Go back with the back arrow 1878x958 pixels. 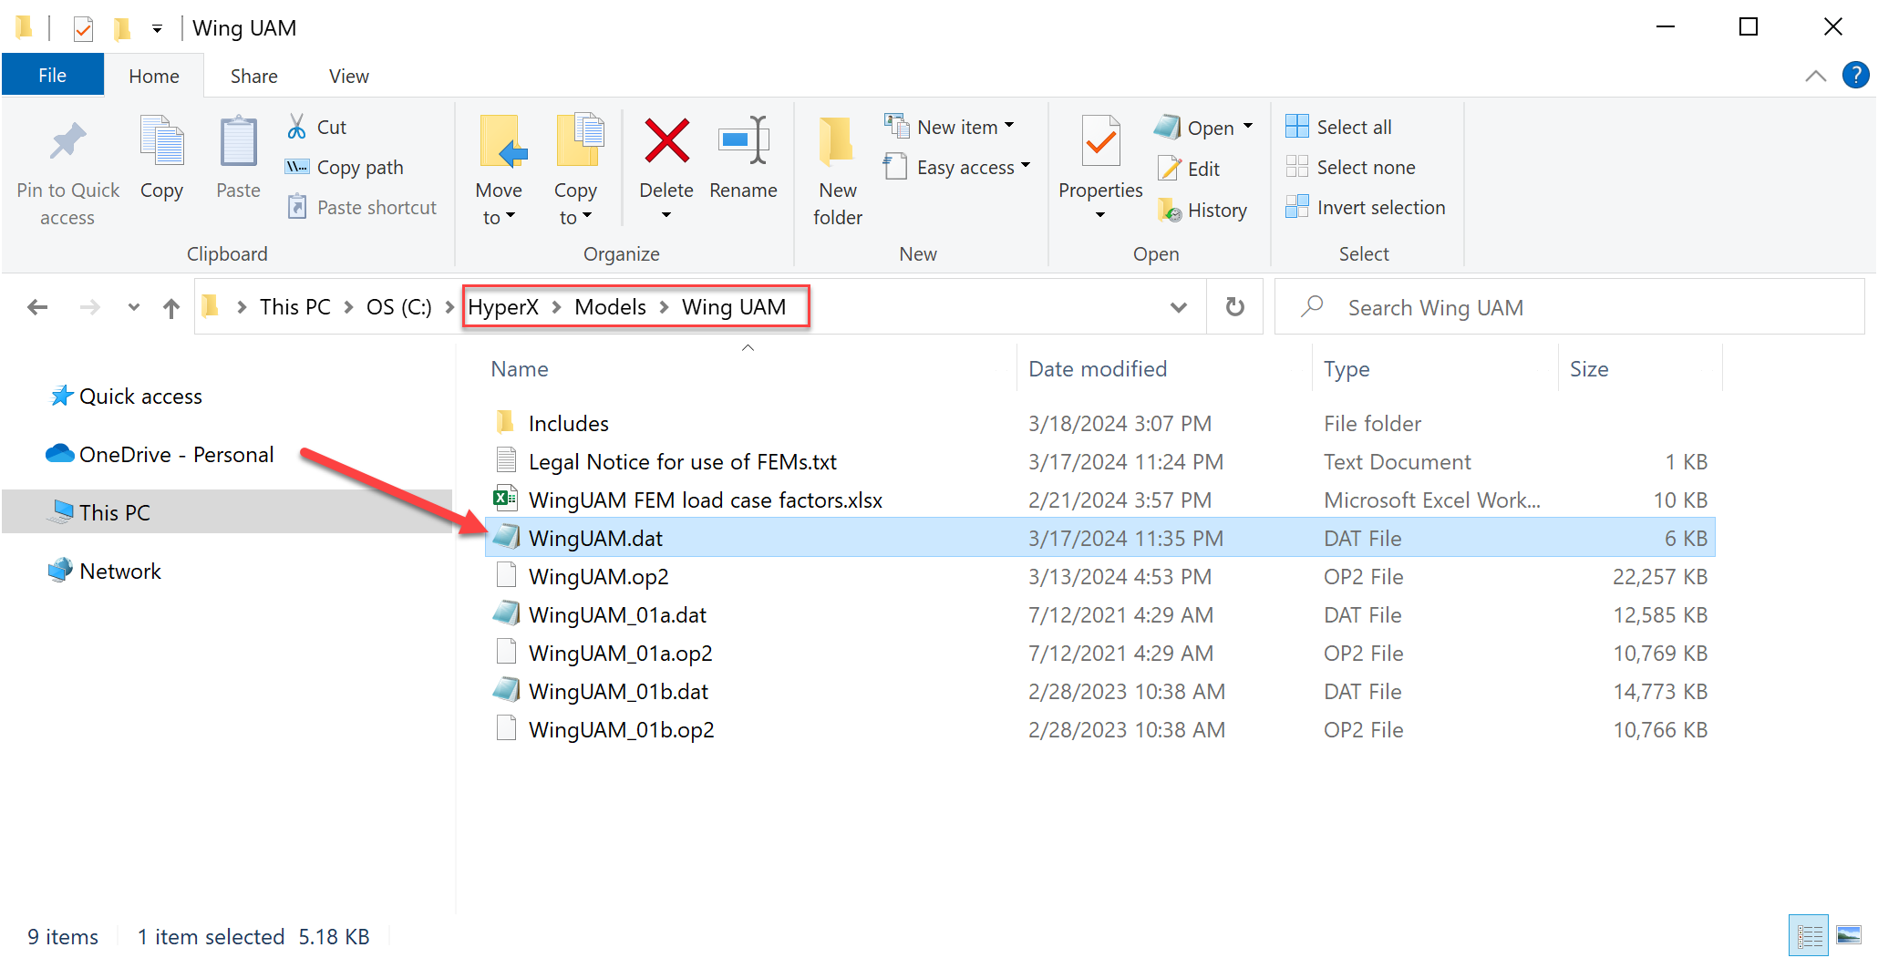coord(37,308)
